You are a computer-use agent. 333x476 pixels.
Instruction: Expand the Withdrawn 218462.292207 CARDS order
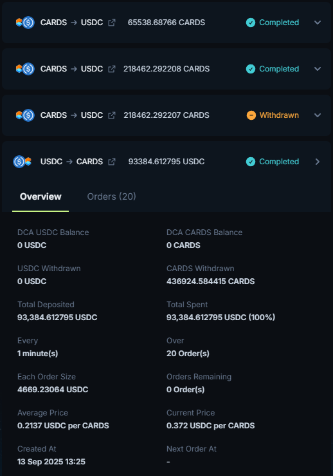[318, 115]
